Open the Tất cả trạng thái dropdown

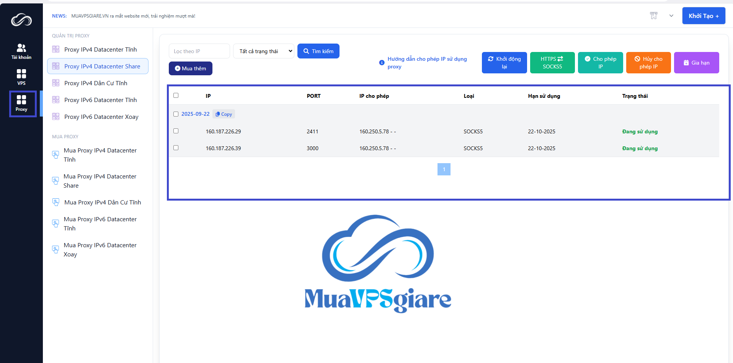click(x=264, y=51)
